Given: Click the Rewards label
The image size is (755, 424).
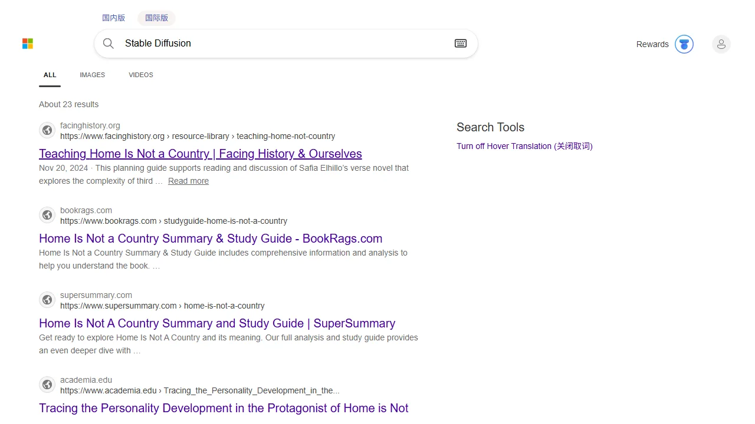Looking at the screenshot, I should point(652,44).
